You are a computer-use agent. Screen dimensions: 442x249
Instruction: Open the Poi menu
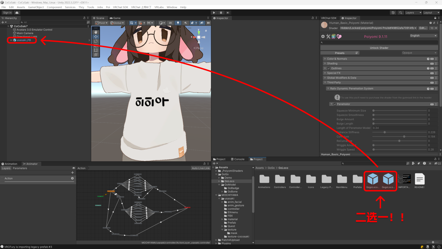tap(108, 7)
